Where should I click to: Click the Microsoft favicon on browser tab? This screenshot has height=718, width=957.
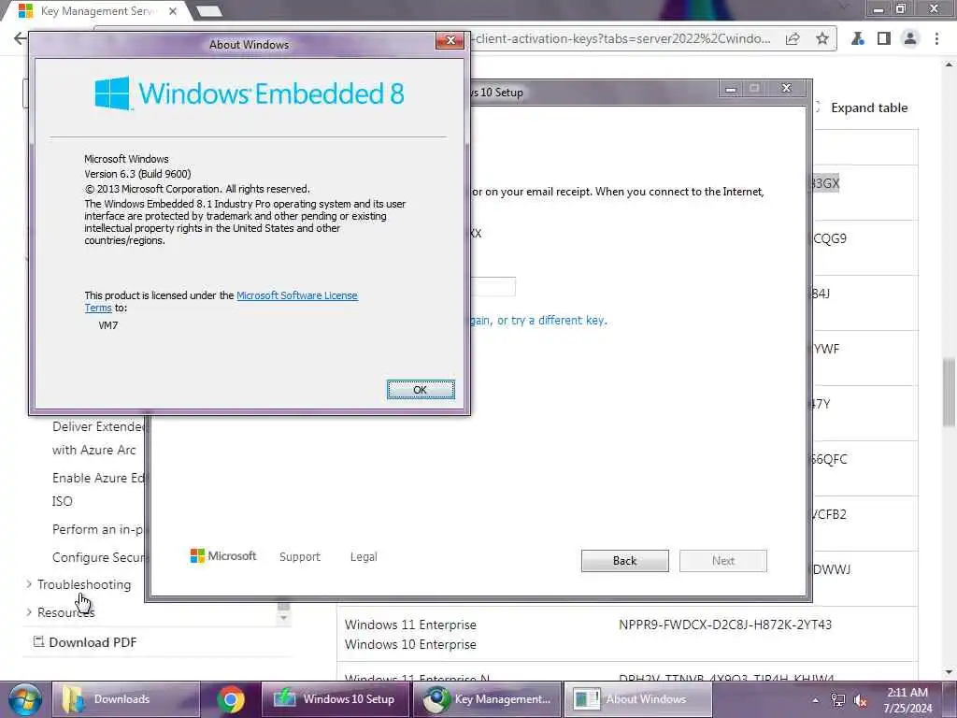pos(25,11)
